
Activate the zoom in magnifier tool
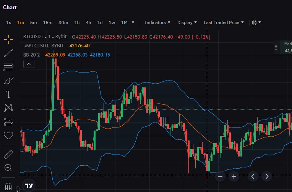pos(8,168)
